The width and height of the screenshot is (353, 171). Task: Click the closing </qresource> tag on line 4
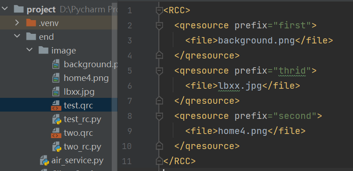pyautogui.click(x=207, y=55)
